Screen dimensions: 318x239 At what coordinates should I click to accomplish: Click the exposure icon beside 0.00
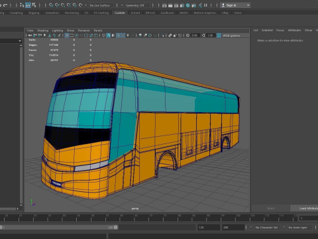[187, 35]
